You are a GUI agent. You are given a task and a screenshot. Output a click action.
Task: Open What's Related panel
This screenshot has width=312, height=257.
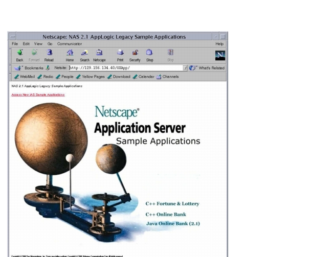(207, 68)
